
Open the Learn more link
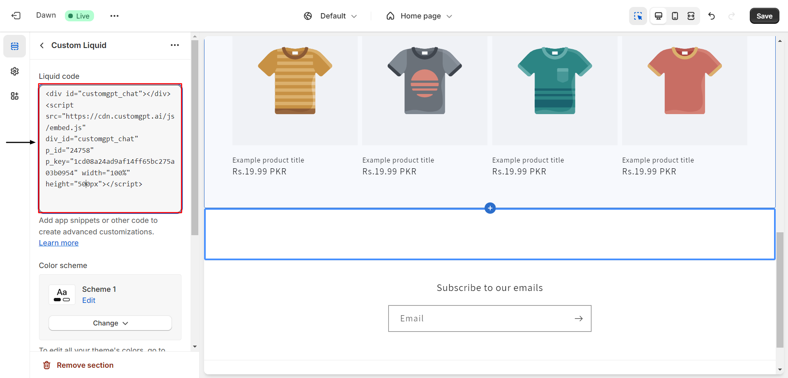[x=59, y=243]
